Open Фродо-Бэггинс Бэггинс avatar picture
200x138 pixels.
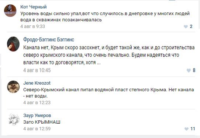(13, 44)
